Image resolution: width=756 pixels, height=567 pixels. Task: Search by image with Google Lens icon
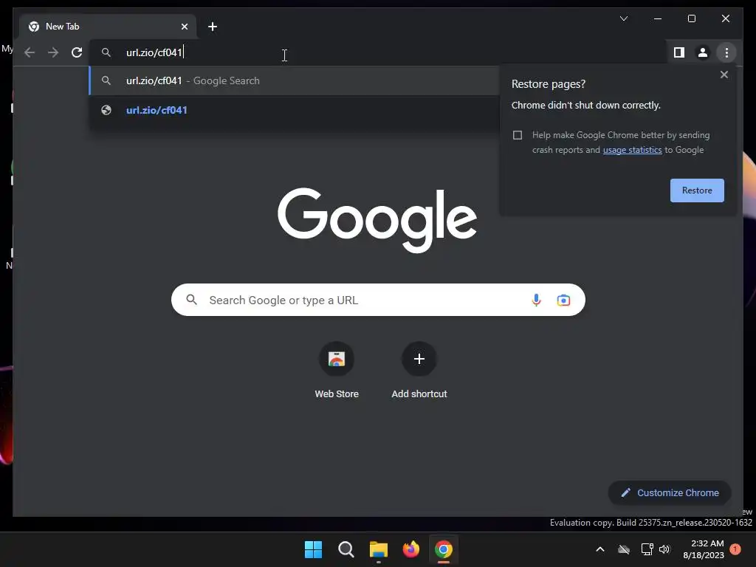click(563, 300)
